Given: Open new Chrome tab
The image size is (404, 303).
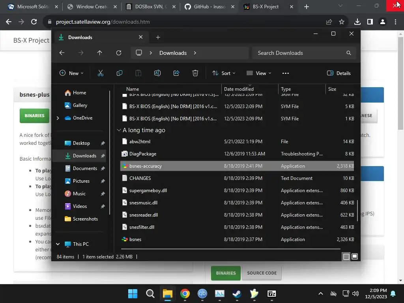Looking at the screenshot, I should pos(306,7).
